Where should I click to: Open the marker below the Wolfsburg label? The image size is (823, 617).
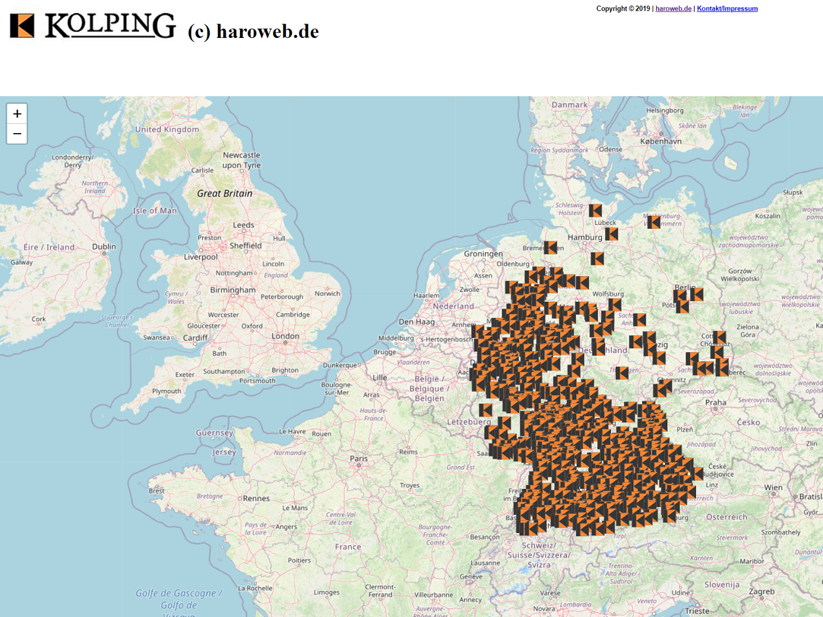615,305
